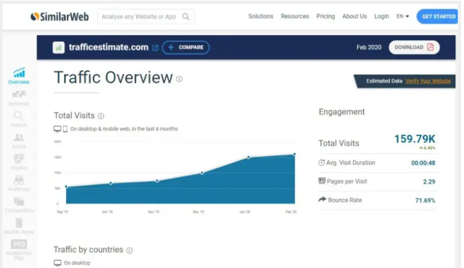464x268 pixels.
Task: Open the Overview sidebar section
Action: [19, 76]
